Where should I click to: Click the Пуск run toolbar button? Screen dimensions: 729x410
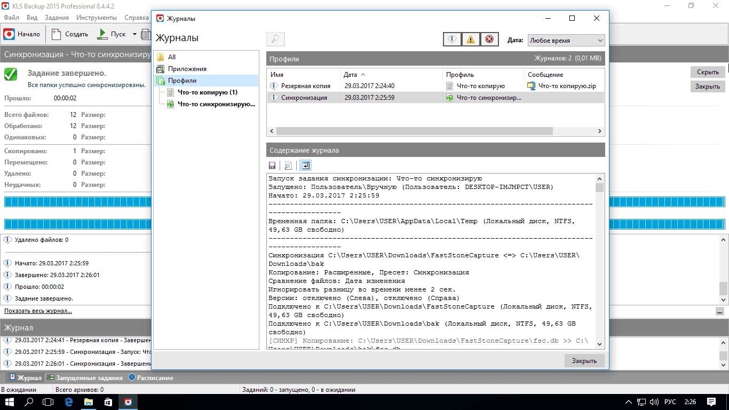pos(112,34)
